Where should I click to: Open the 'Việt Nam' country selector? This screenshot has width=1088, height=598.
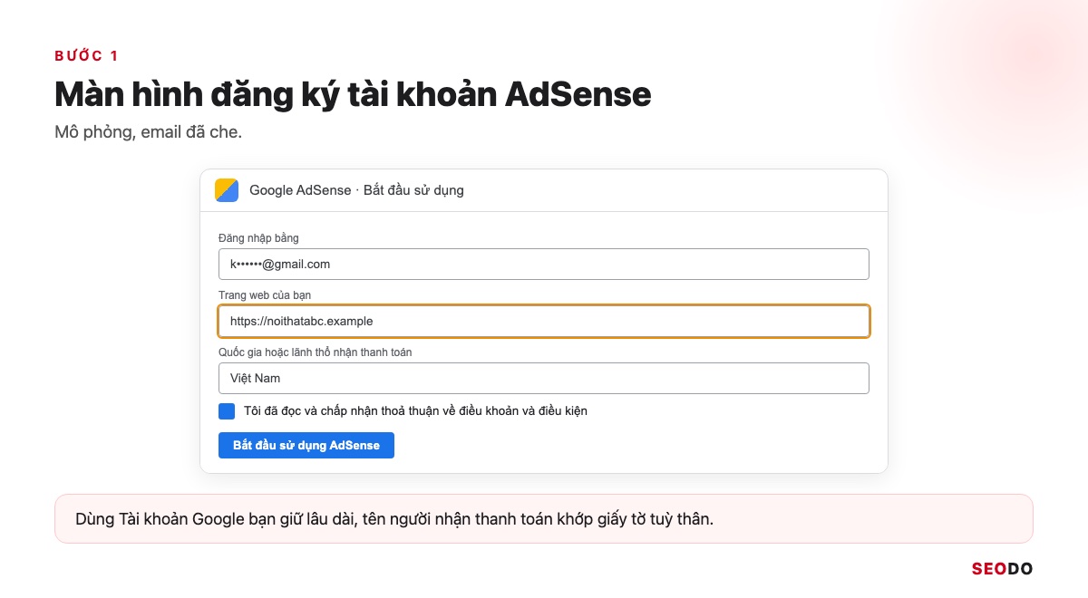(544, 379)
